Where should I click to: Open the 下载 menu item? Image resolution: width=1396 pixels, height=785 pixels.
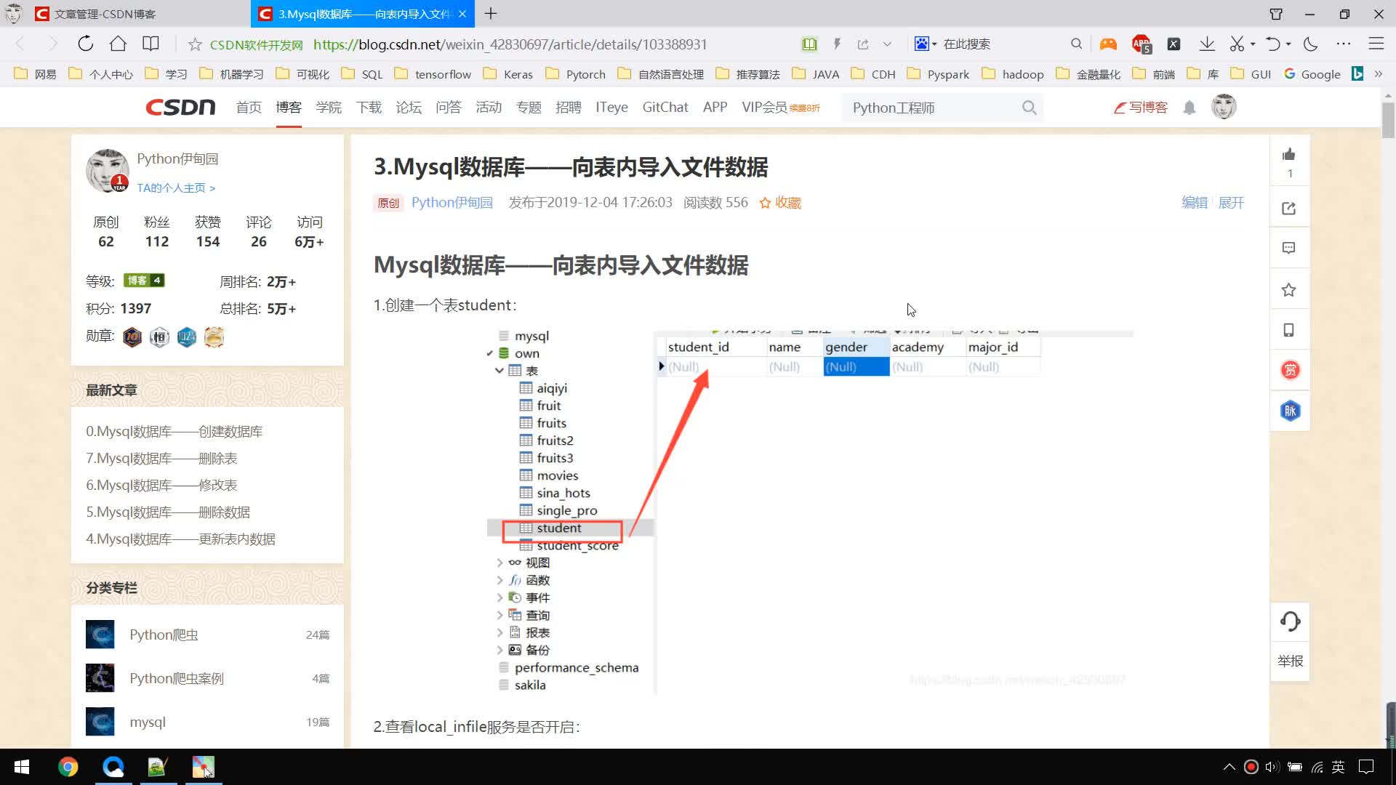369,108
